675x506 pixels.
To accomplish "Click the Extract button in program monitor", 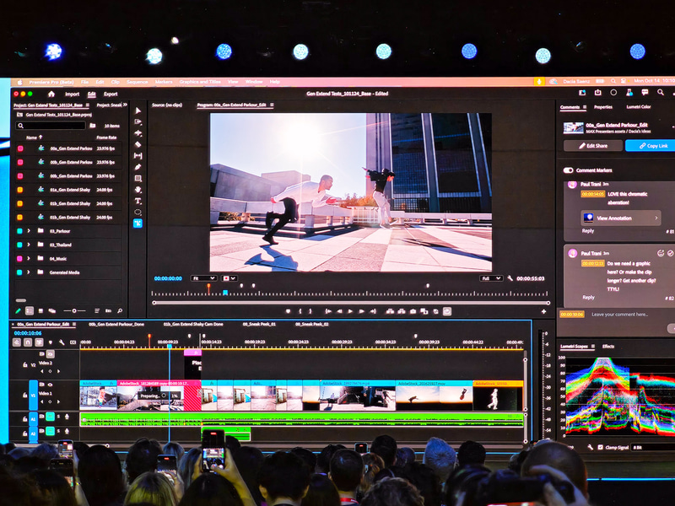I will point(402,311).
